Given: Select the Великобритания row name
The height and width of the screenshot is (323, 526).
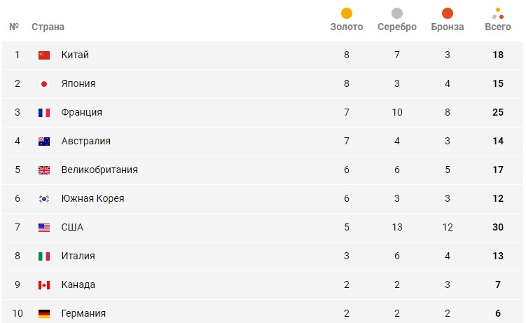Looking at the screenshot, I should tap(99, 170).
